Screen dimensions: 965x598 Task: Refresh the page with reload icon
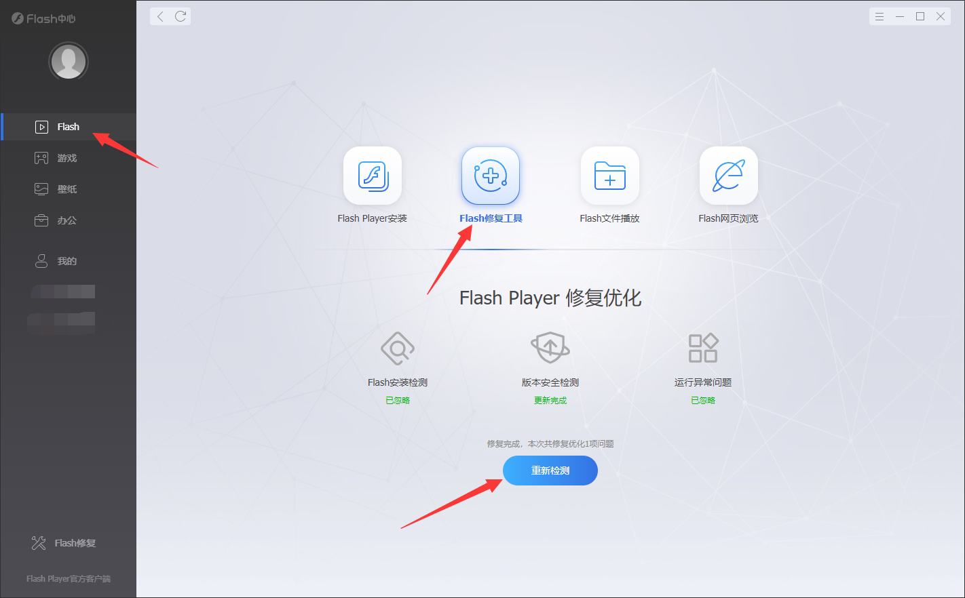tap(181, 16)
